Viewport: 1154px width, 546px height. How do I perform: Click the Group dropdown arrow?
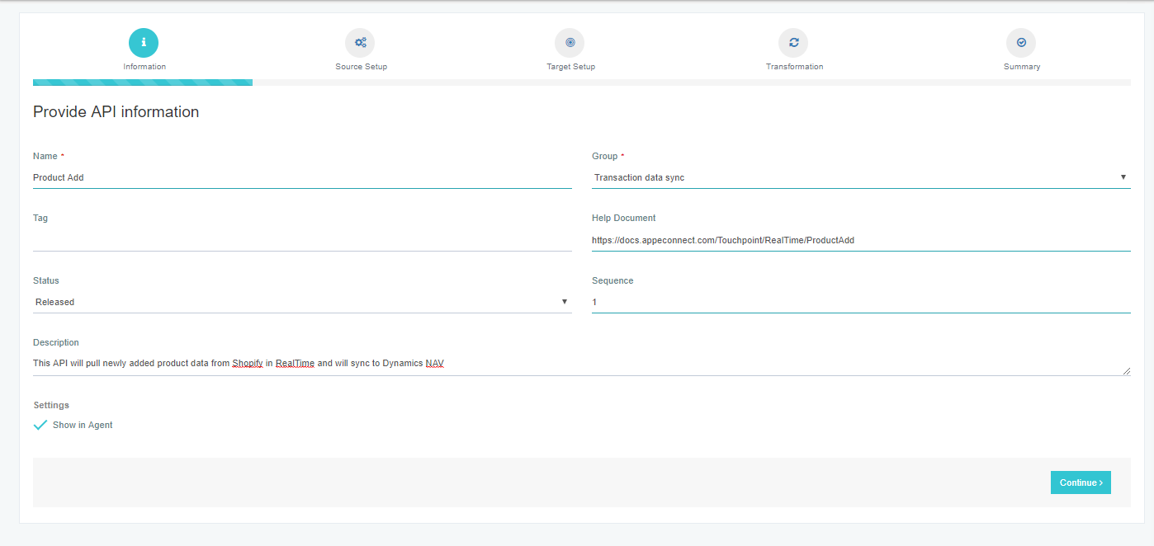click(x=1123, y=177)
